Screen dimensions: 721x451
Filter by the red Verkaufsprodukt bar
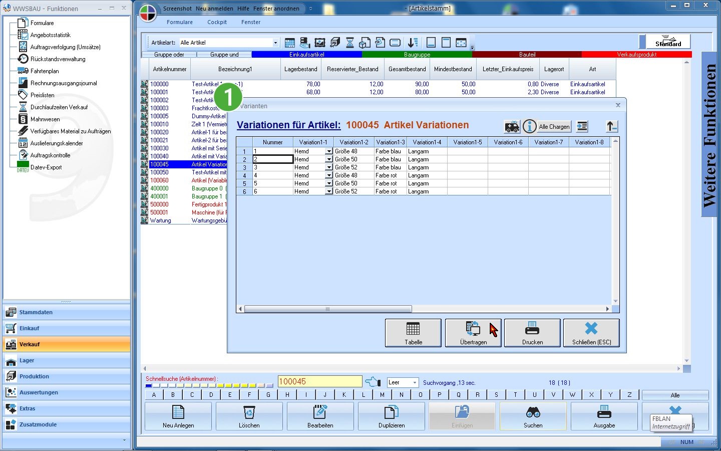coord(637,55)
